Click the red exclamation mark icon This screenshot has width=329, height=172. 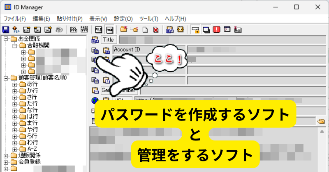pyautogui.click(x=216, y=29)
